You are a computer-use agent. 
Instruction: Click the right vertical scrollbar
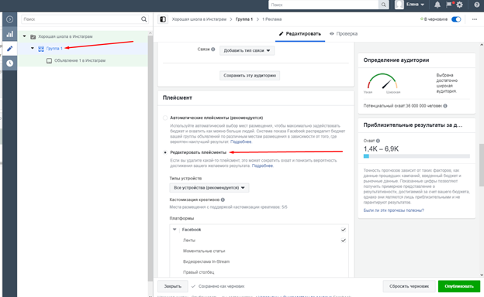click(x=481, y=165)
